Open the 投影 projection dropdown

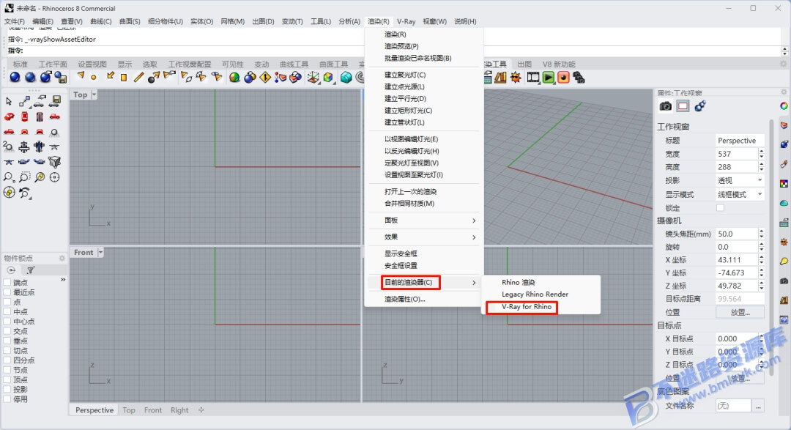pos(740,180)
